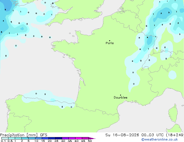Click the legend value label '25'
Screen dimensions: 184x142
coord(56,141)
